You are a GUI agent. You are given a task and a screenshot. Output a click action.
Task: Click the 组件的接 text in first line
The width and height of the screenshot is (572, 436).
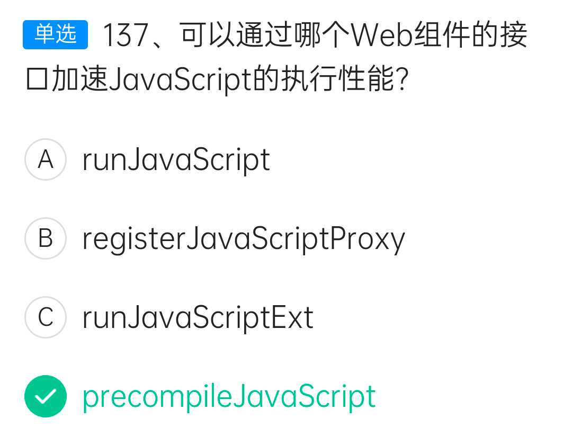[x=470, y=35]
